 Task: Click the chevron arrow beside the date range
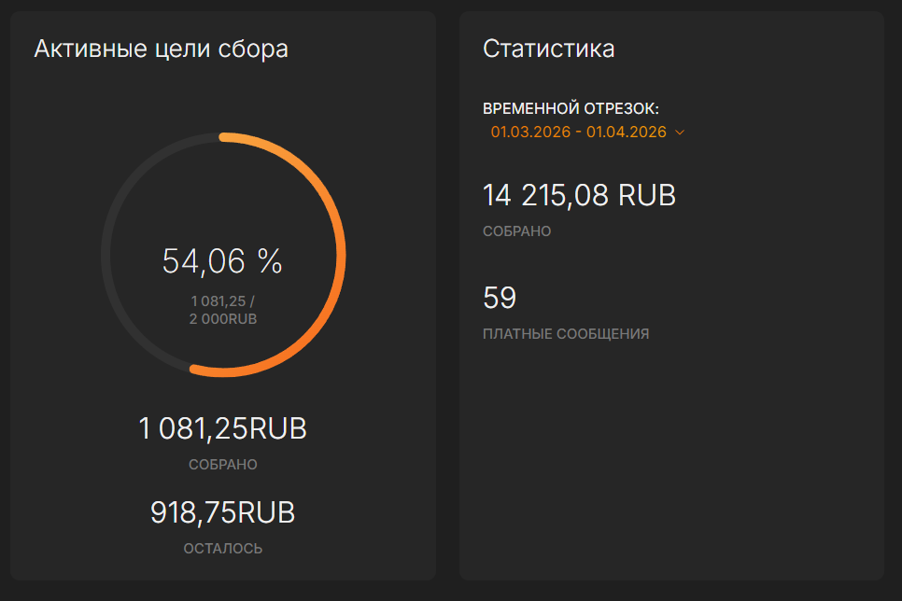680,133
